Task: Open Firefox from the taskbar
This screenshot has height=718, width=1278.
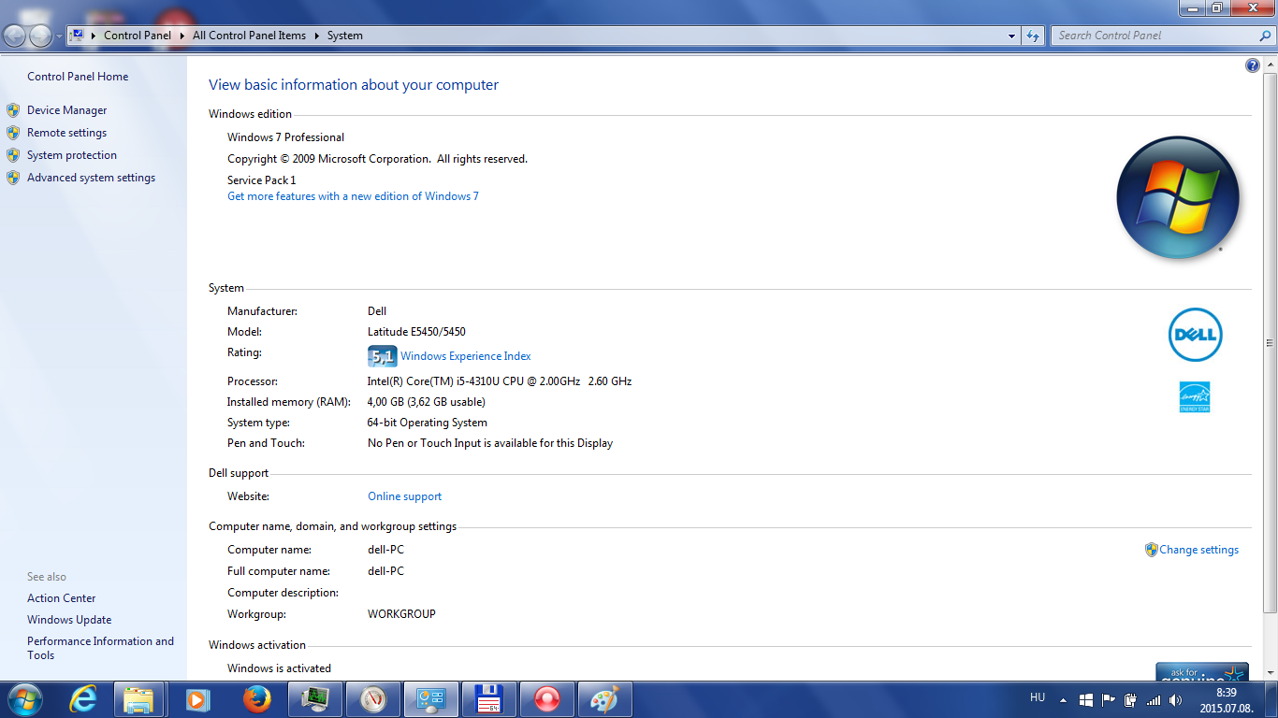Action: pos(256,698)
